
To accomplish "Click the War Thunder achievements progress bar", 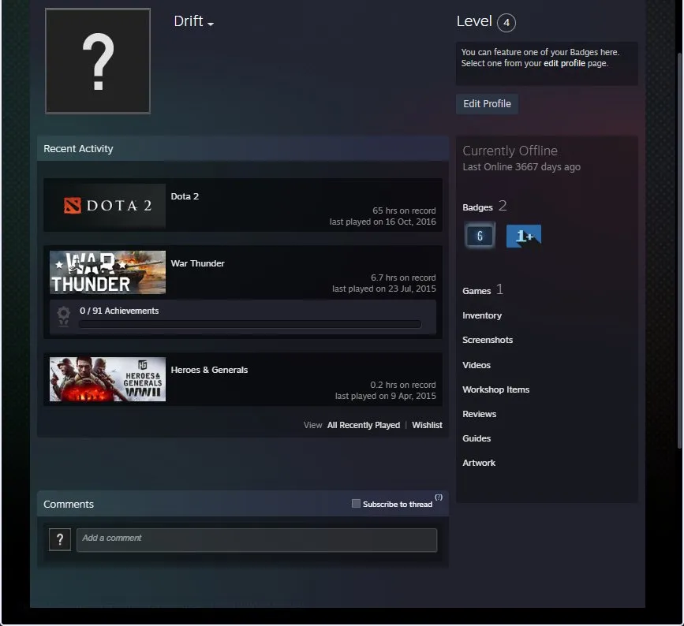I will 250,324.
